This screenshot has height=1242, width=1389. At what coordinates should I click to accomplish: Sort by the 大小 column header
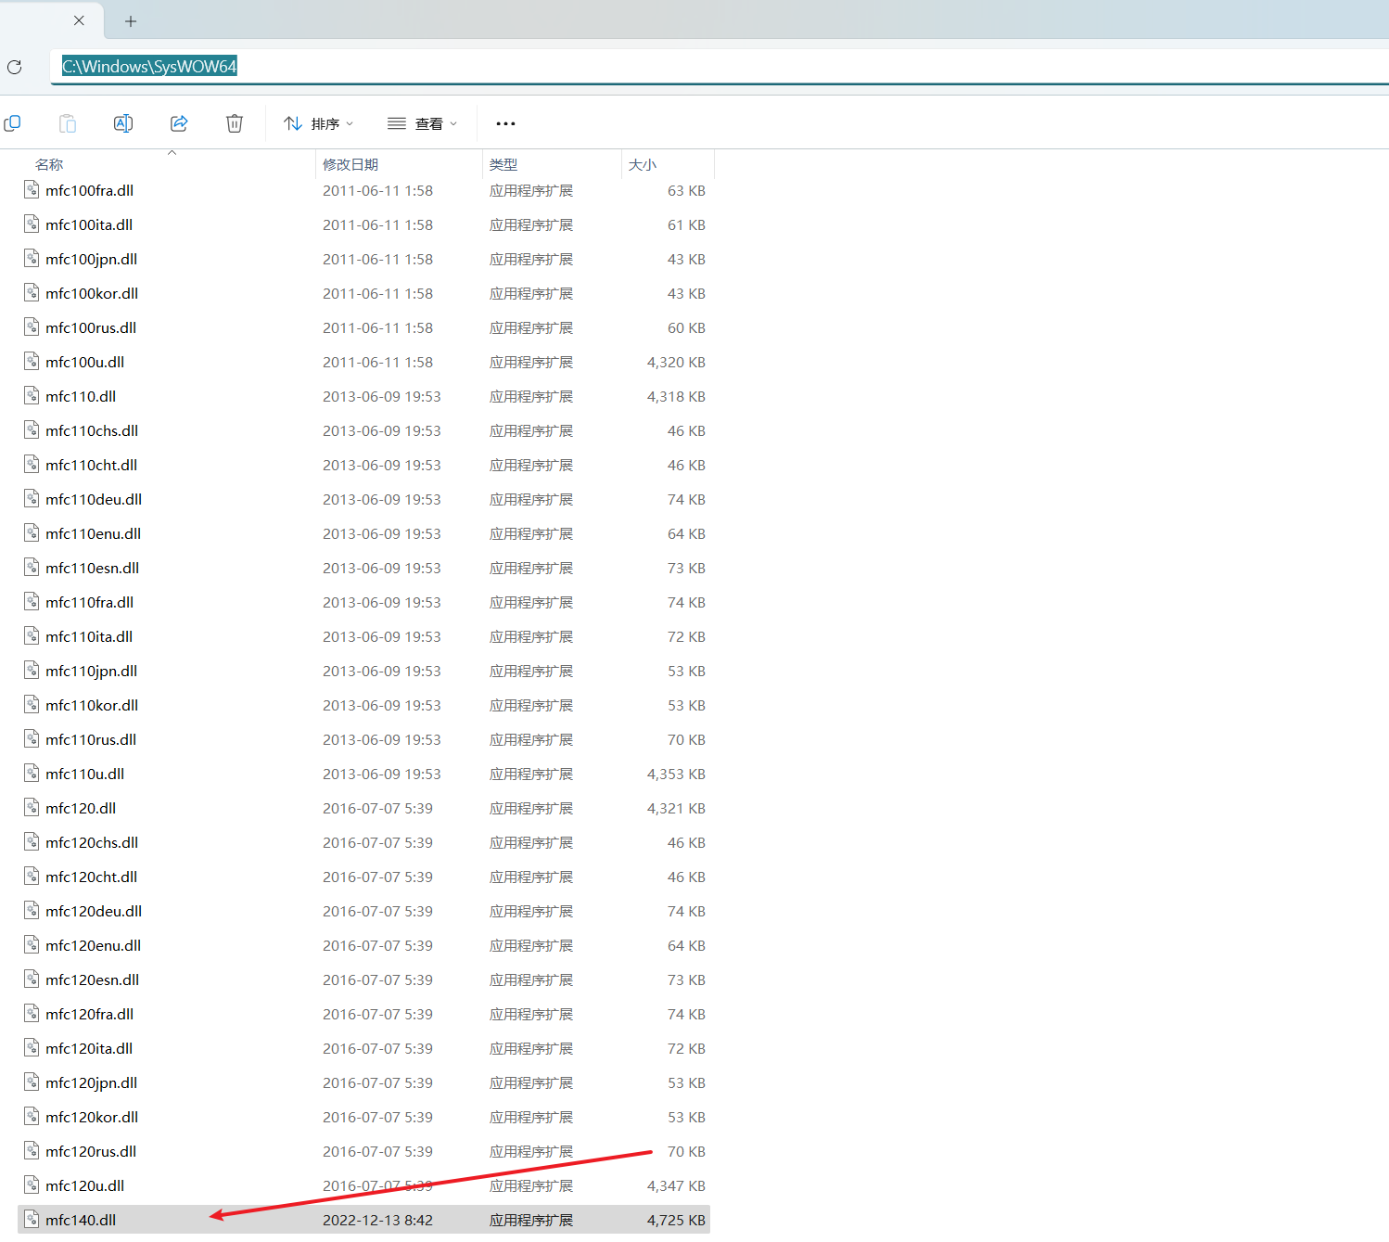(x=643, y=164)
